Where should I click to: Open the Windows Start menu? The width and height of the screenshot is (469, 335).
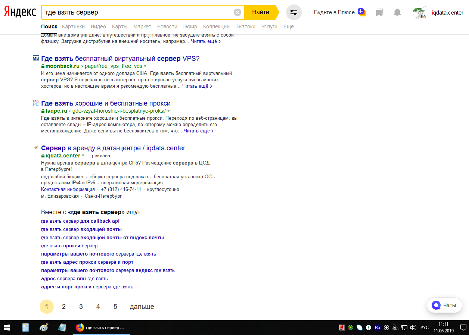point(7,328)
